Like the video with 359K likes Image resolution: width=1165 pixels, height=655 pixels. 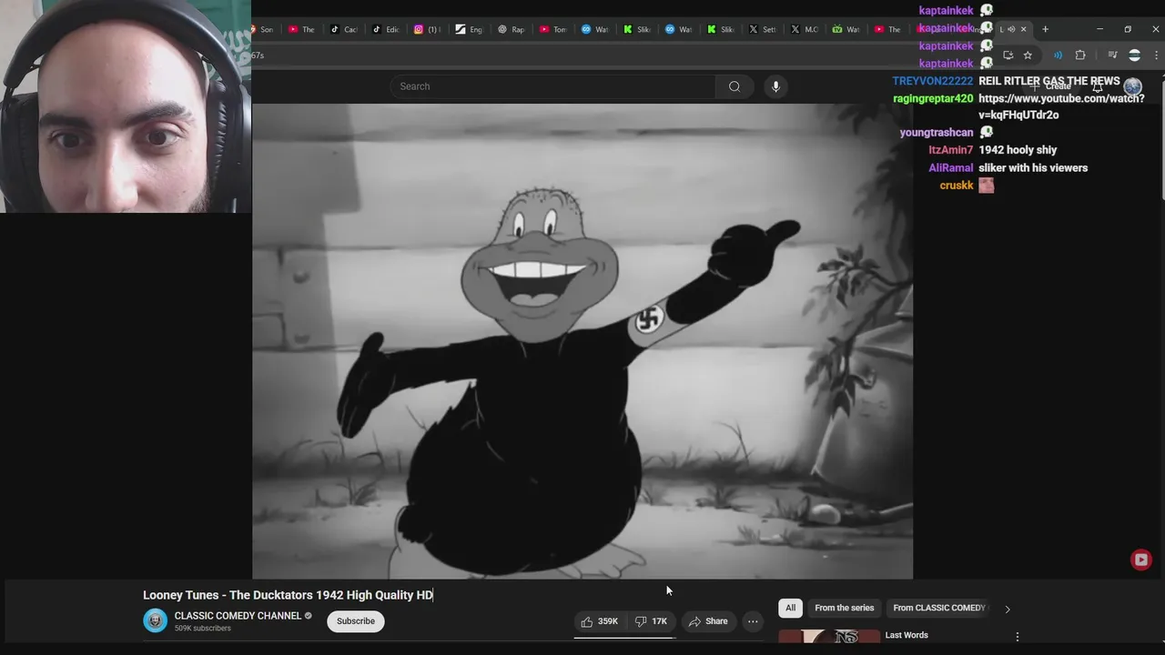pyautogui.click(x=600, y=621)
